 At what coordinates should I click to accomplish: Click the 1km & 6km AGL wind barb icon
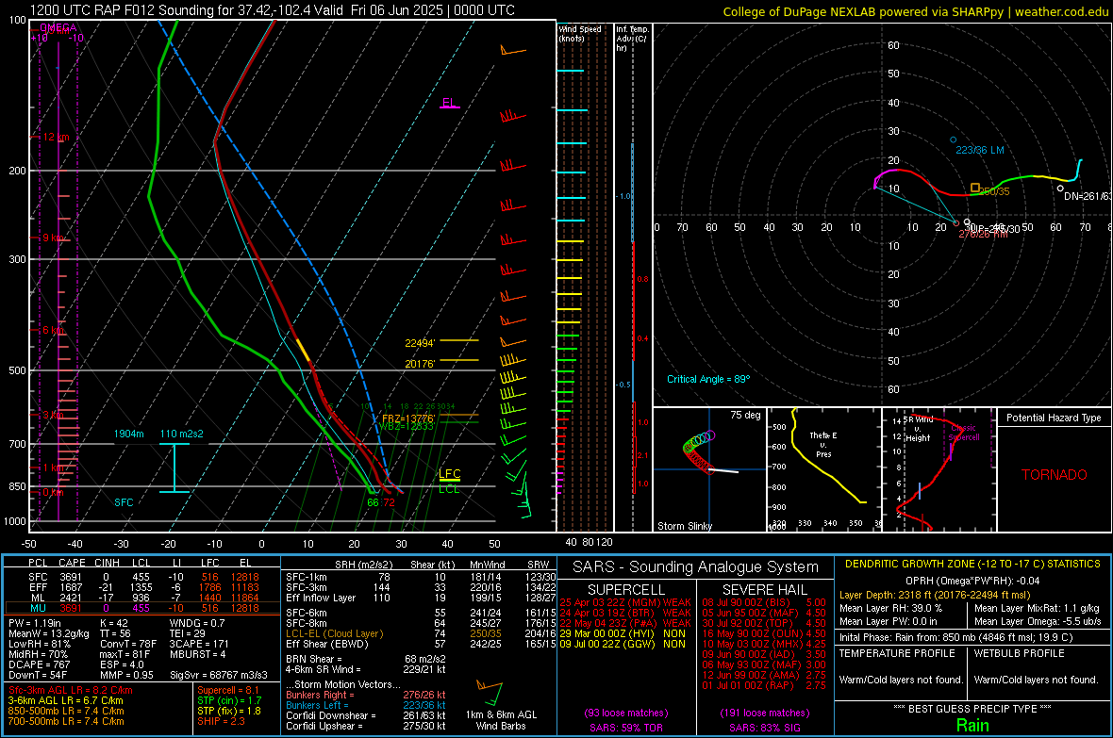(x=490, y=694)
